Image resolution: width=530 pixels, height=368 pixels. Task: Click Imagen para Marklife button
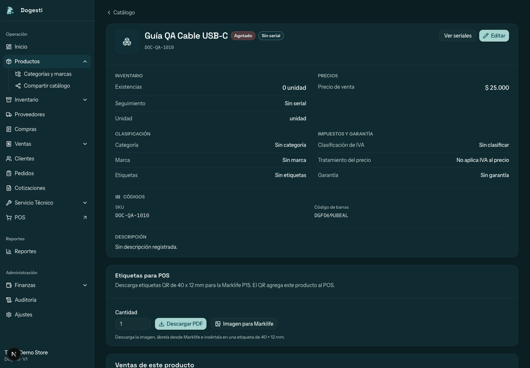click(244, 324)
